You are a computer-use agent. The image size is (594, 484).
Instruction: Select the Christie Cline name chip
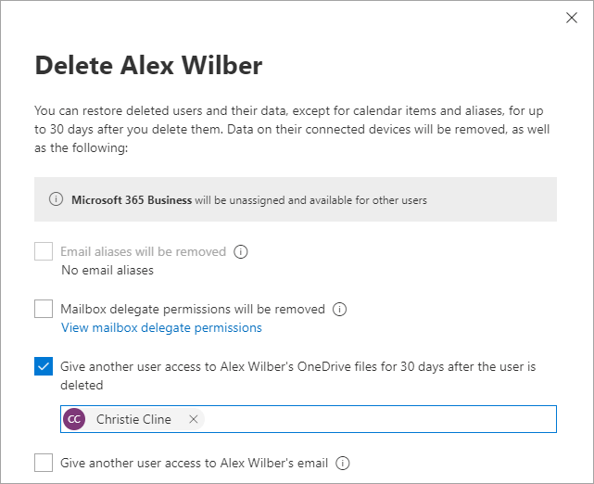(x=133, y=419)
